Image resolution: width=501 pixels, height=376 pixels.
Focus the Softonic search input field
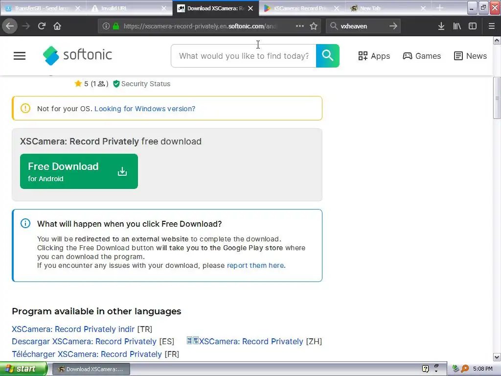pyautogui.click(x=244, y=56)
